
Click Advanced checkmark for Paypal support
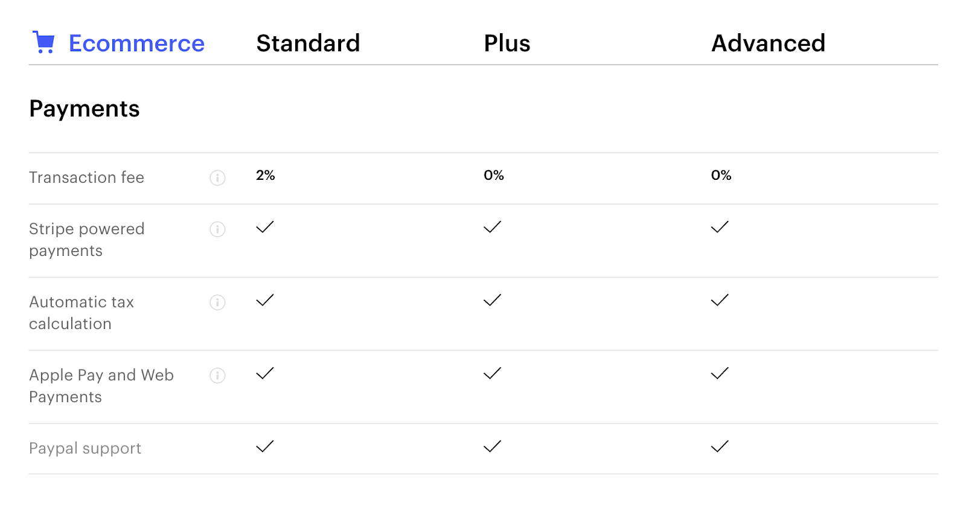720,447
